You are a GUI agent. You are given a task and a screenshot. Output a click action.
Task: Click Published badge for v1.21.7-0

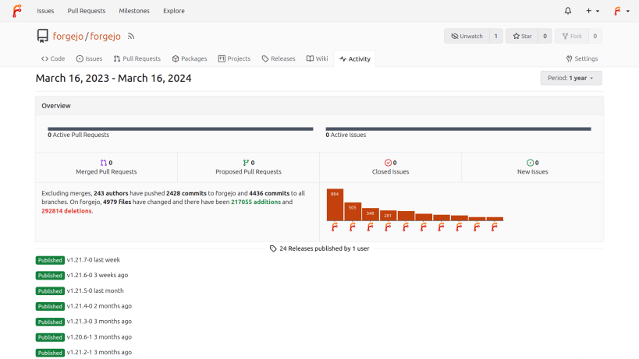(50, 260)
